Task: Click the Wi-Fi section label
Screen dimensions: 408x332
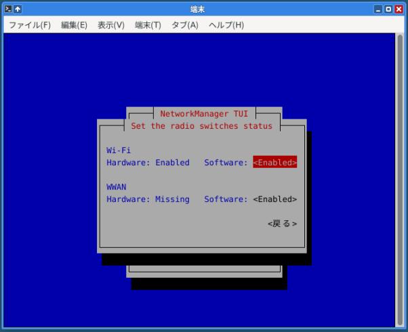Action: 119,150
